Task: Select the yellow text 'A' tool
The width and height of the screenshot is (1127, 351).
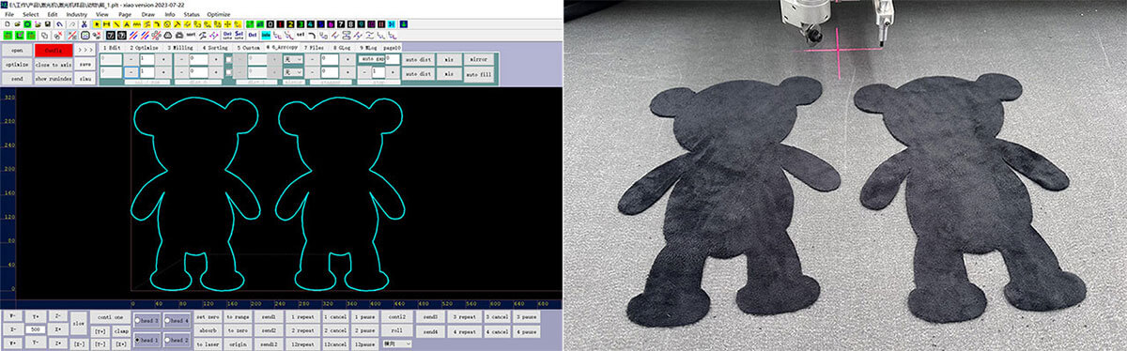Action: (127, 23)
